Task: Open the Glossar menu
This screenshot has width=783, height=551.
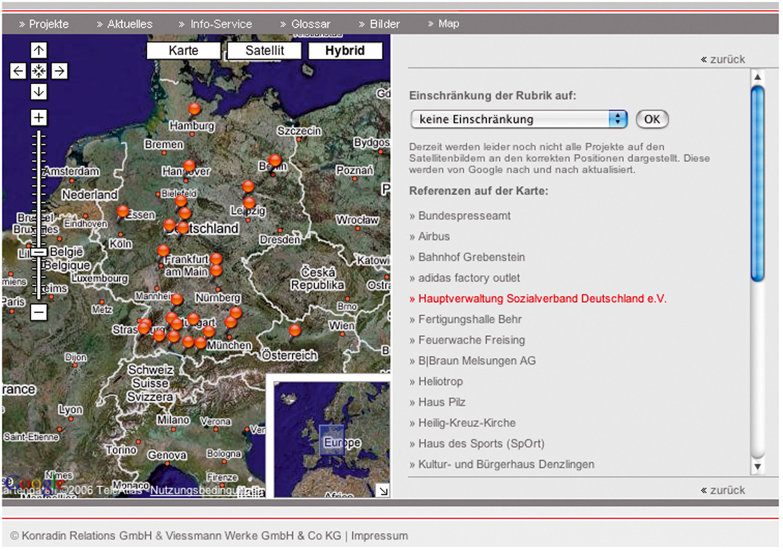Action: point(305,24)
